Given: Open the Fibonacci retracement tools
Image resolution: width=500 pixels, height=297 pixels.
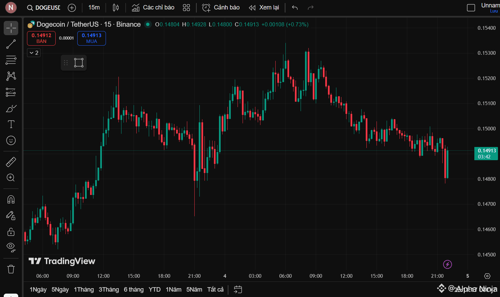Looking at the screenshot, I should point(11,60).
